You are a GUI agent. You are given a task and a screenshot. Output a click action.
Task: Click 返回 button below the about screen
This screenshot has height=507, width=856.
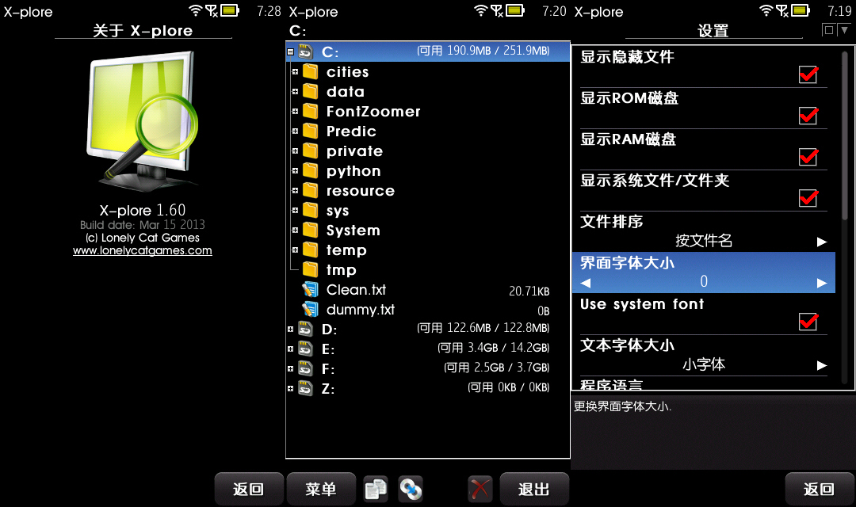click(249, 489)
